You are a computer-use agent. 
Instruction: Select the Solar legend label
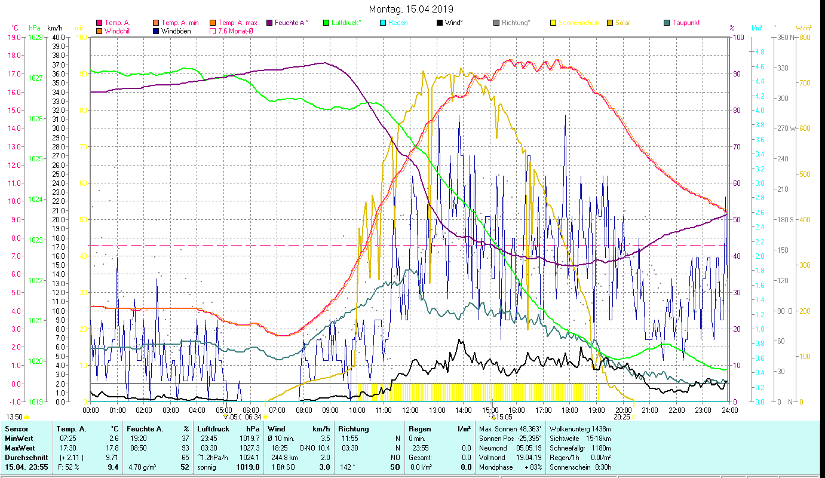(622, 23)
